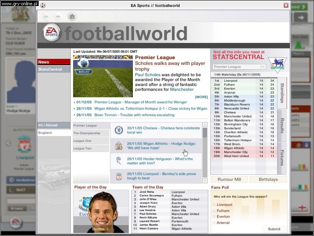
Task: Submit the Fans Poll vote
Action: click(274, 229)
